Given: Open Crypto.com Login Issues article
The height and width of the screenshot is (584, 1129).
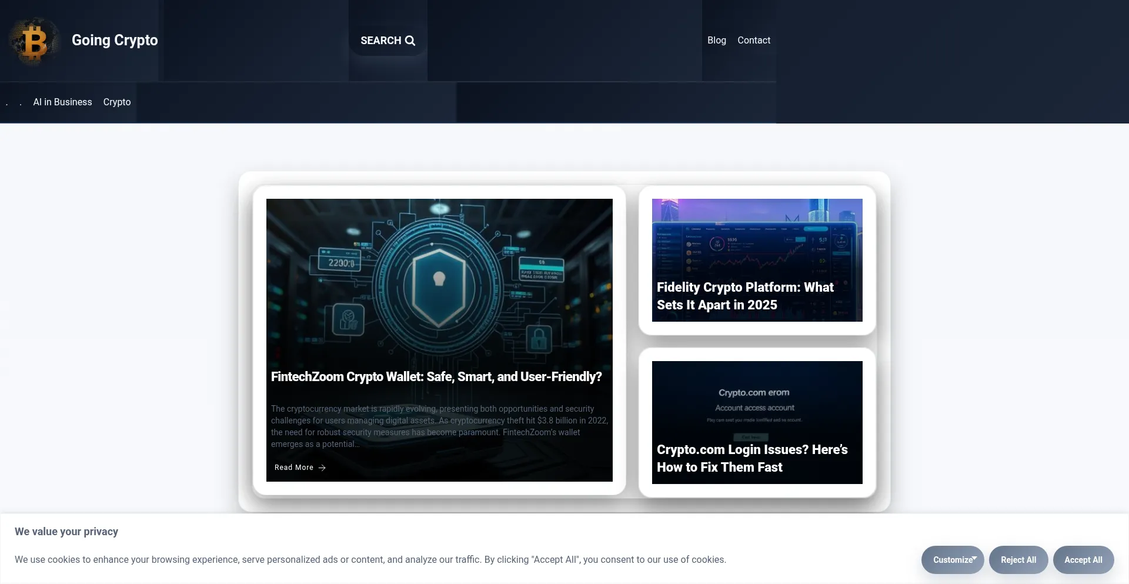Looking at the screenshot, I should coord(752,458).
